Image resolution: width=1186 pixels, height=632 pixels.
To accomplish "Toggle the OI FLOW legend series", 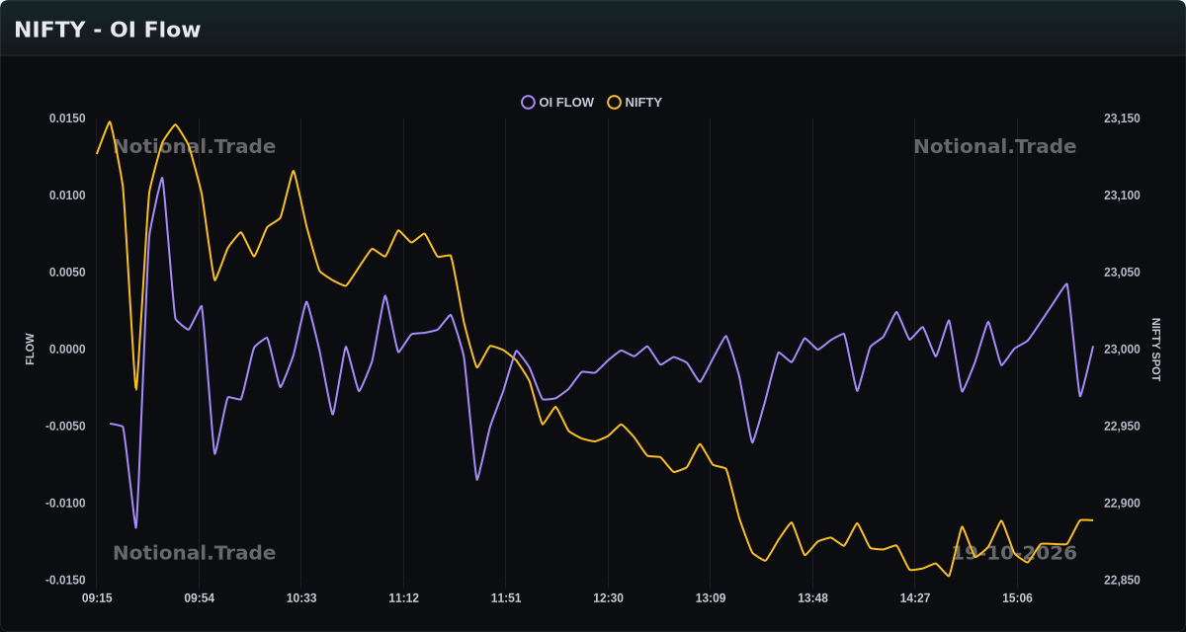I will (558, 103).
